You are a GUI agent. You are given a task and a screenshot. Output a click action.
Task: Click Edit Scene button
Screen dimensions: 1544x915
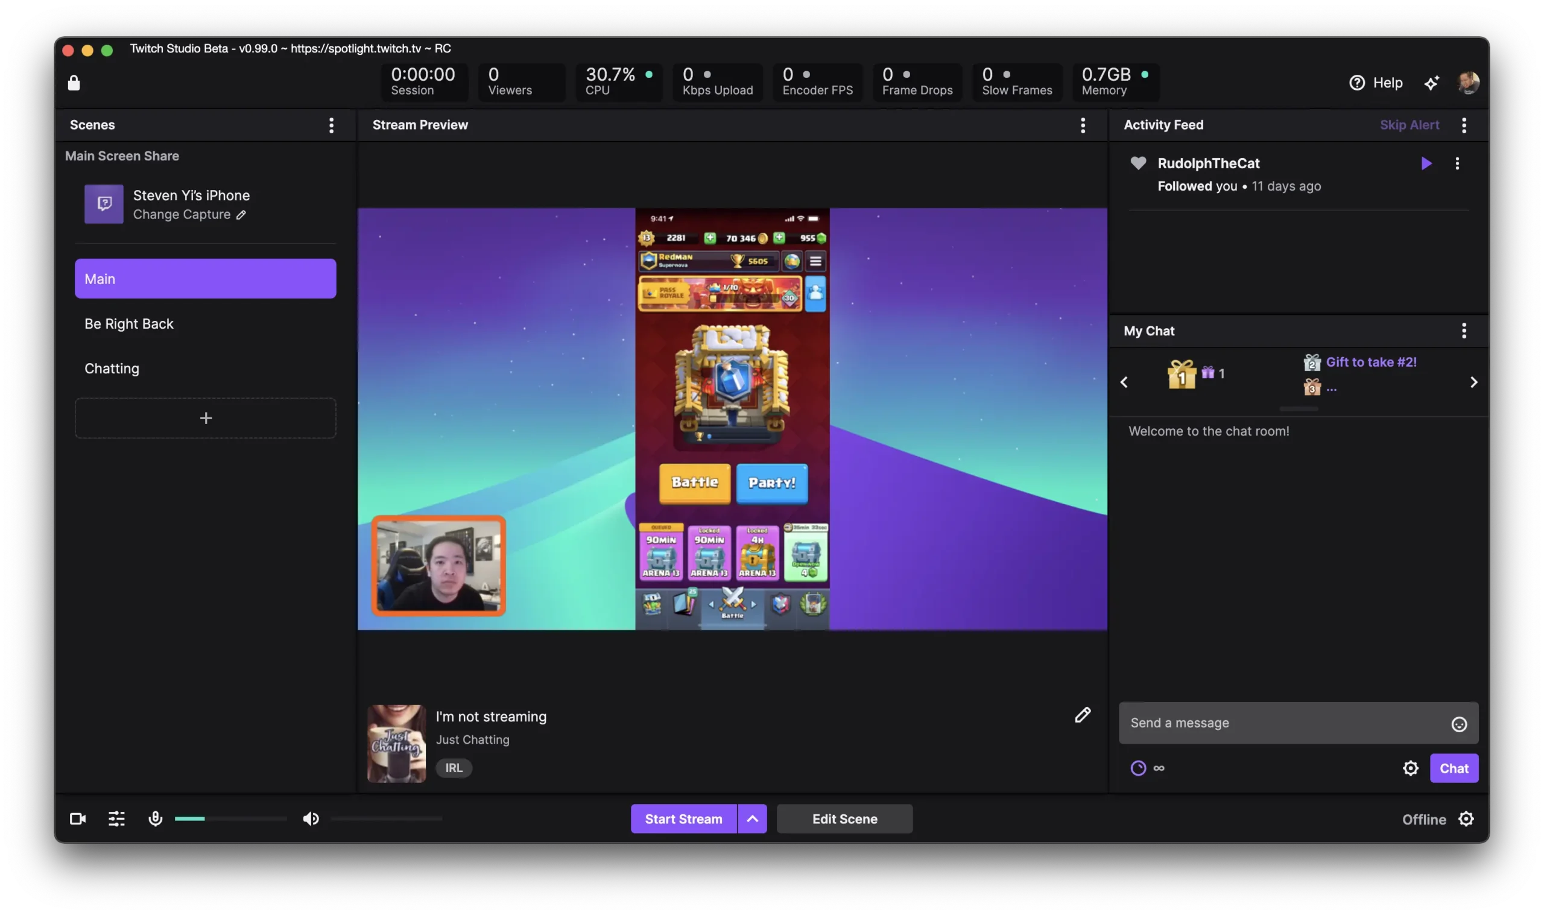pyautogui.click(x=844, y=819)
